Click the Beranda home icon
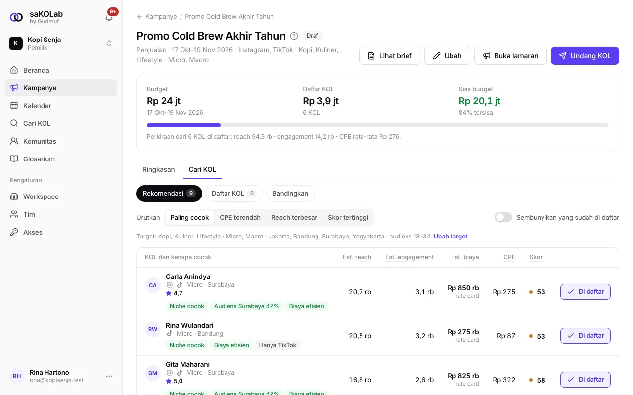Image resolution: width=633 pixels, height=395 pixels. point(14,70)
